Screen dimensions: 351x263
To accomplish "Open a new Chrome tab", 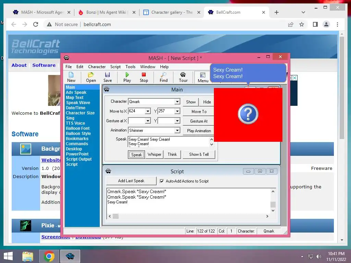I will 277,12.
